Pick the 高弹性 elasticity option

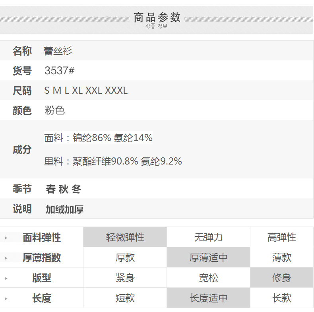click(282, 237)
